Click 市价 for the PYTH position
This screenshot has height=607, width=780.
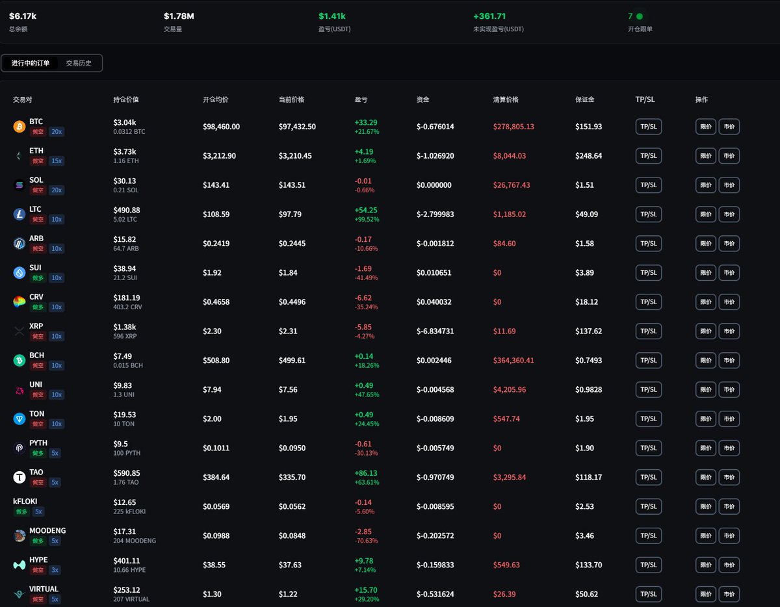729,448
